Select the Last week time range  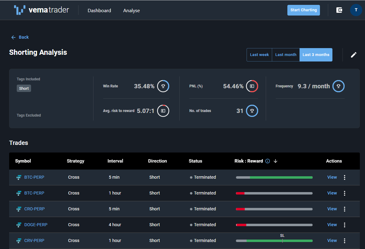[259, 55]
